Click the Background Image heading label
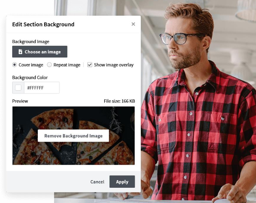Image resolution: width=256 pixels, height=203 pixels. click(31, 42)
